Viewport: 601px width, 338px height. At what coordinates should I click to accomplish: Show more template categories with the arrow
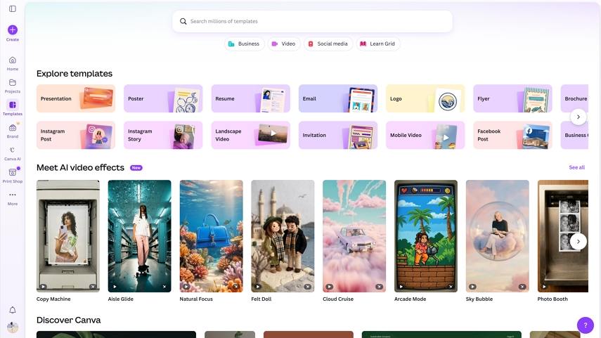point(578,117)
